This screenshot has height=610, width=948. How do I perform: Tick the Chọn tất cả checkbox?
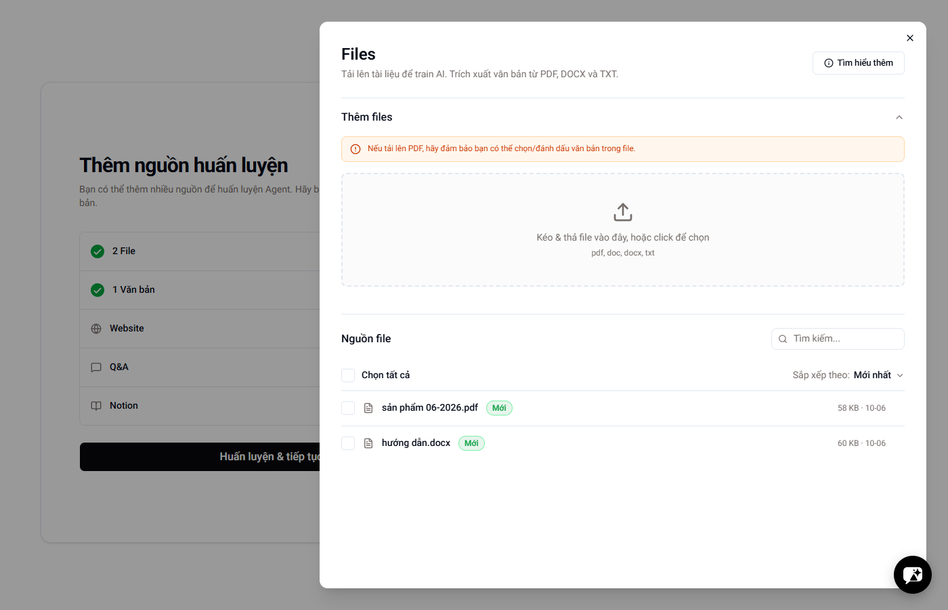[x=348, y=375]
